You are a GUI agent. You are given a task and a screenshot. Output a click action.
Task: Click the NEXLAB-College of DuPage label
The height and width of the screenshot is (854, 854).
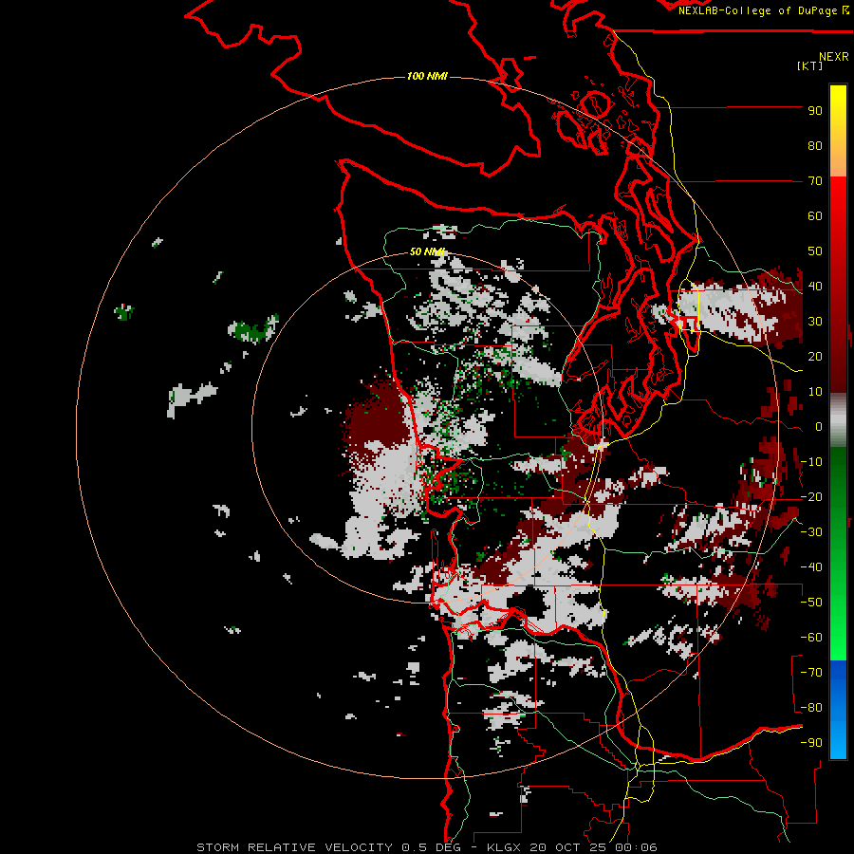pos(759,10)
